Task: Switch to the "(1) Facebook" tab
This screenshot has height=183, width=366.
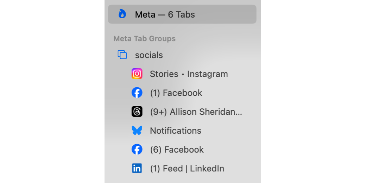Action: click(x=176, y=93)
